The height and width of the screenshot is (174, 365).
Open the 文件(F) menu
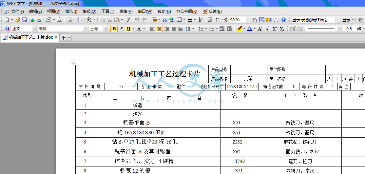tap(17, 11)
